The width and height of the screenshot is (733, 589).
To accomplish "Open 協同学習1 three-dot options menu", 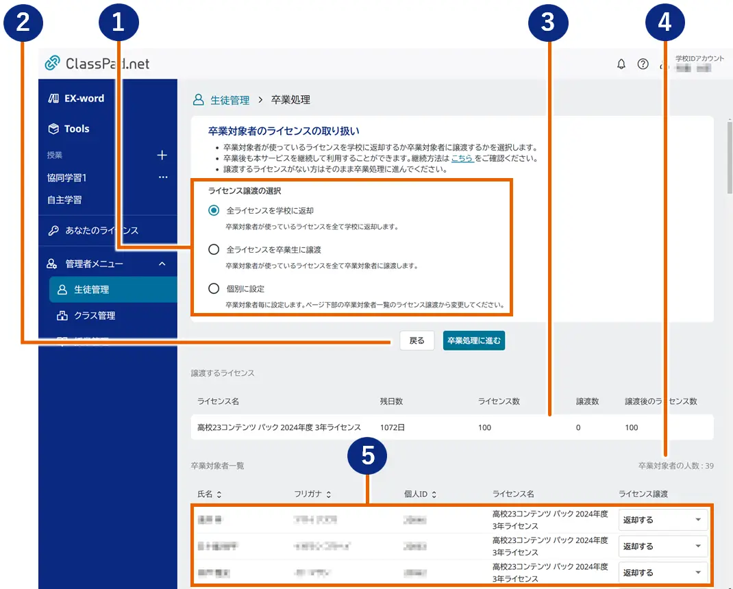I will click(x=162, y=177).
